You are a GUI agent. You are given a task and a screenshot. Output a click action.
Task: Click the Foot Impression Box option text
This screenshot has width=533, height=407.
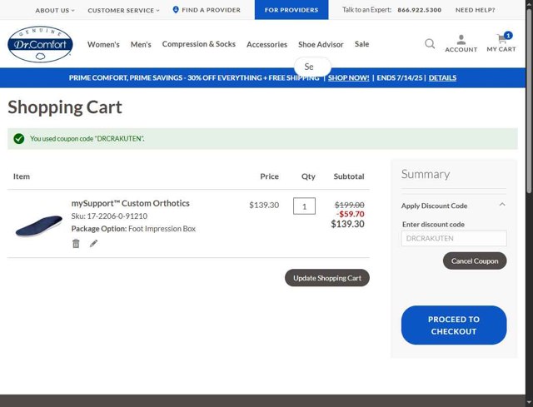(x=162, y=229)
